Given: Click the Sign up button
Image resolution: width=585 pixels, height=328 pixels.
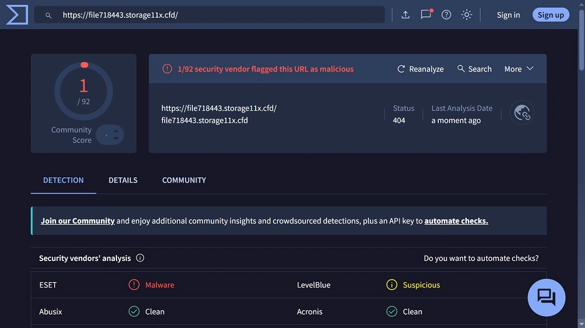Looking at the screenshot, I should tap(551, 15).
